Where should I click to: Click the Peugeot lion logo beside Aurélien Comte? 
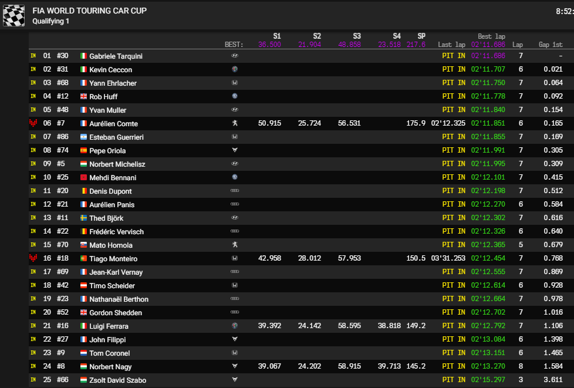pos(235,123)
